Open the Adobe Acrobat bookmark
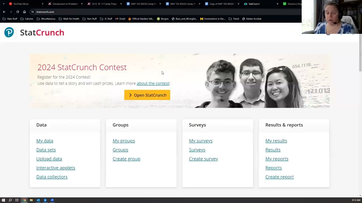The width and height of the screenshot is (362, 203). point(252,19)
